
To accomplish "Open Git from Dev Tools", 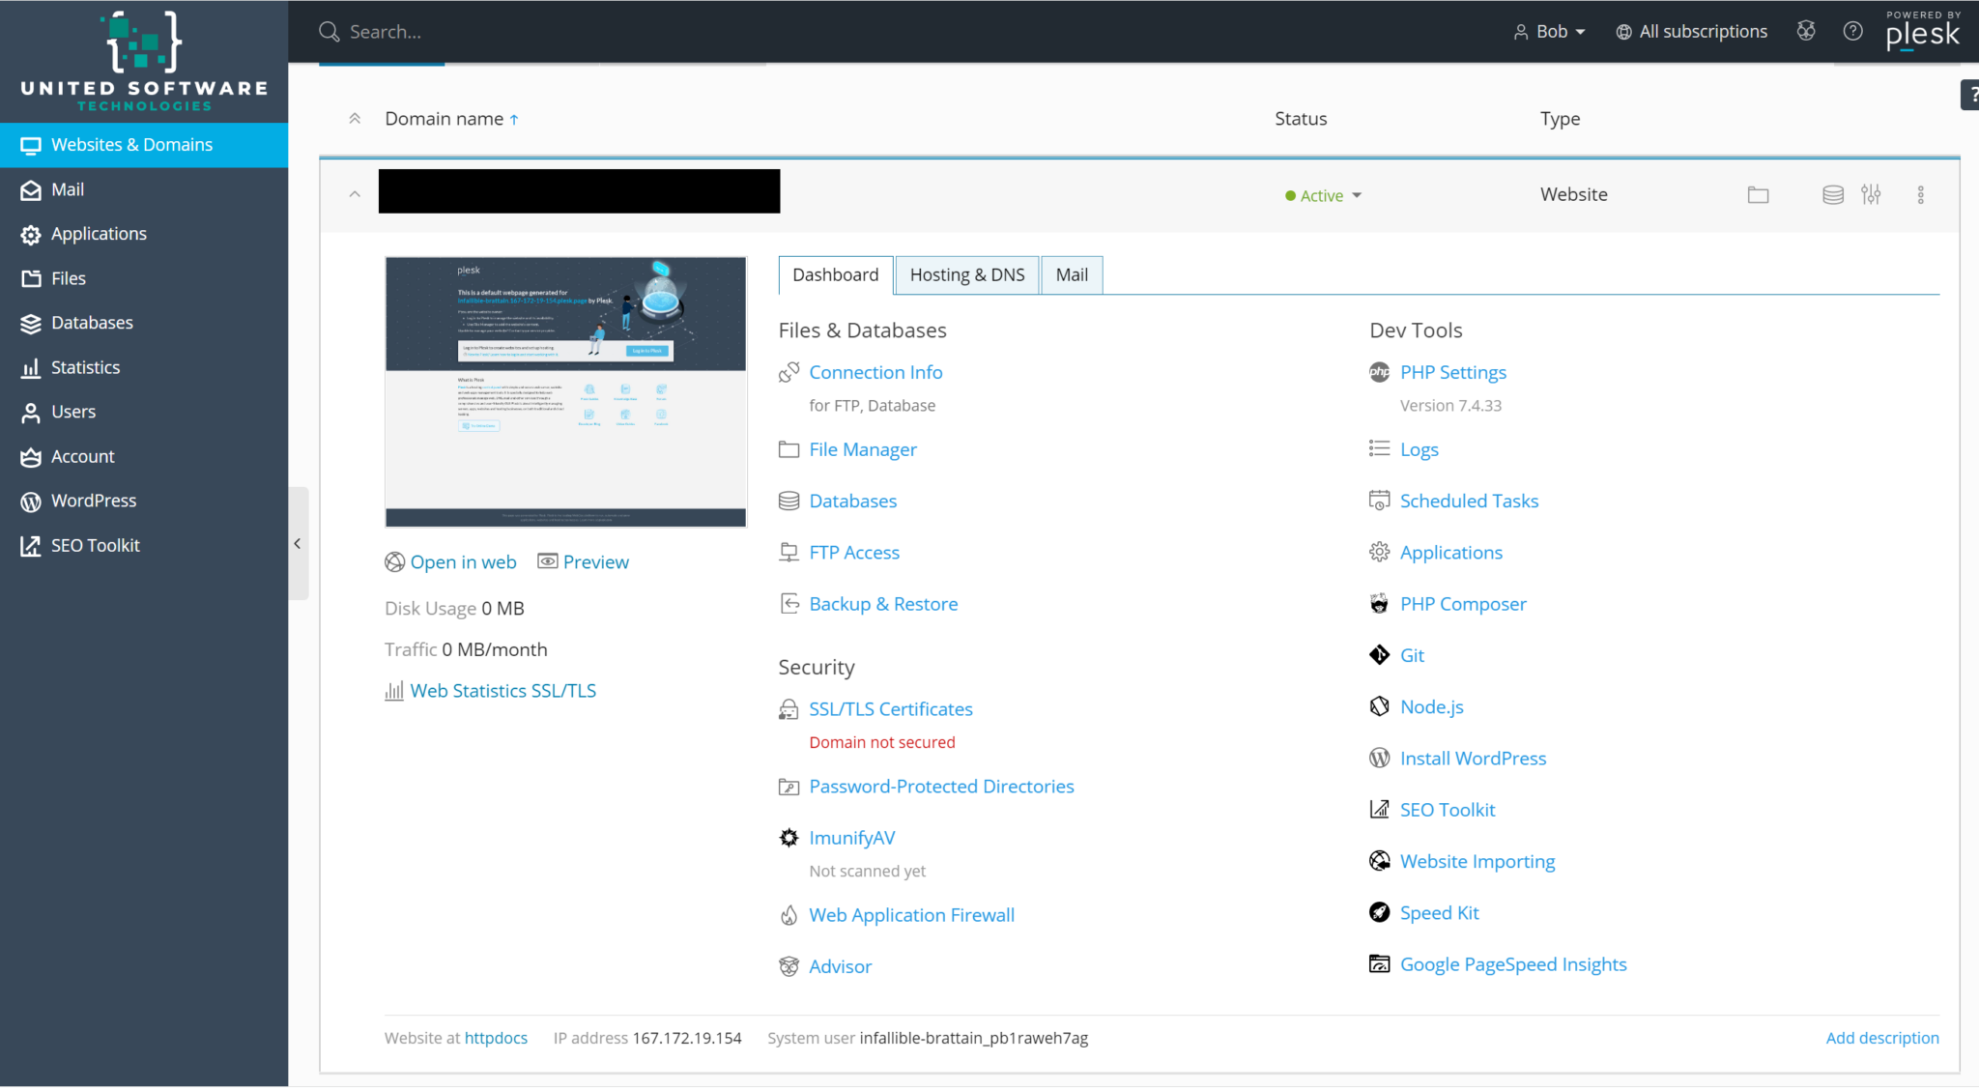I will pos(1412,655).
